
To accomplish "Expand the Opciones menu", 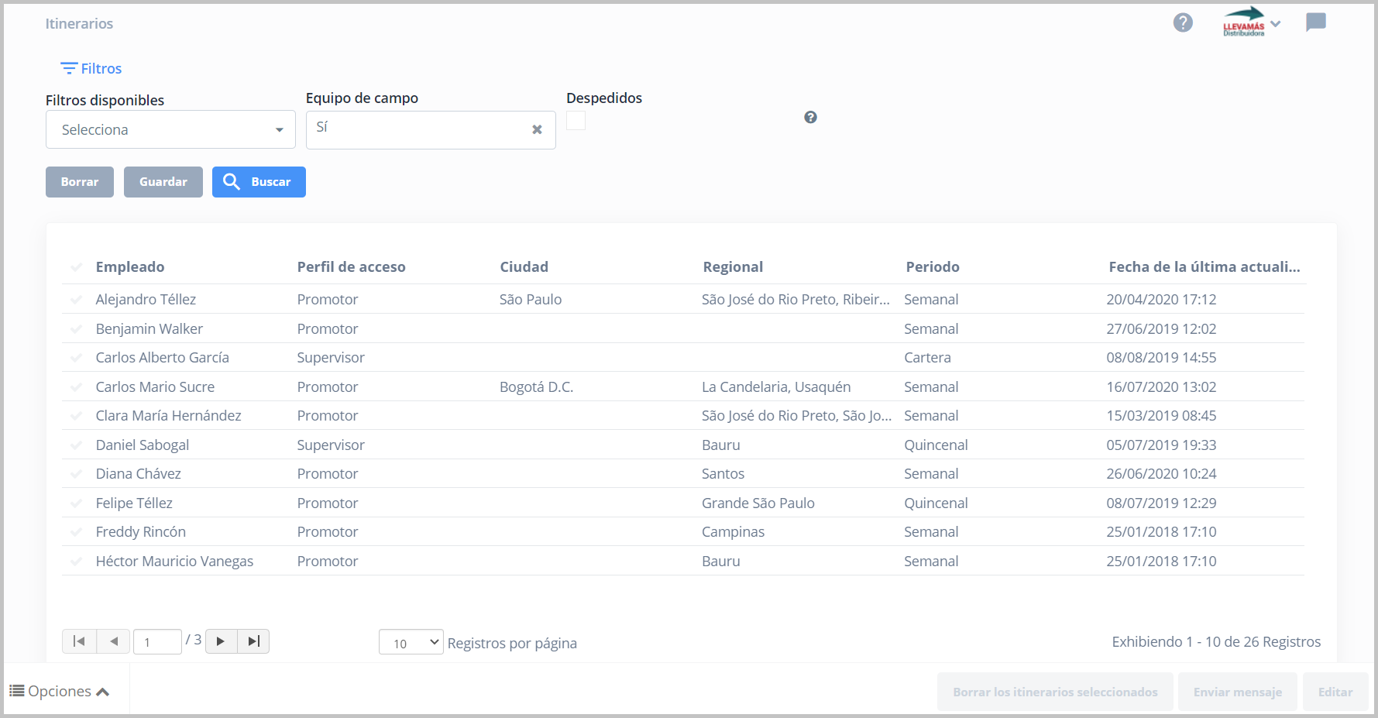I will click(60, 691).
